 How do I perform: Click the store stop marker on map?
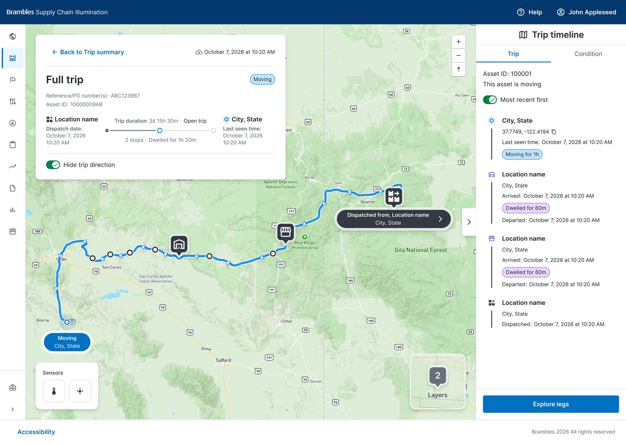point(286,233)
